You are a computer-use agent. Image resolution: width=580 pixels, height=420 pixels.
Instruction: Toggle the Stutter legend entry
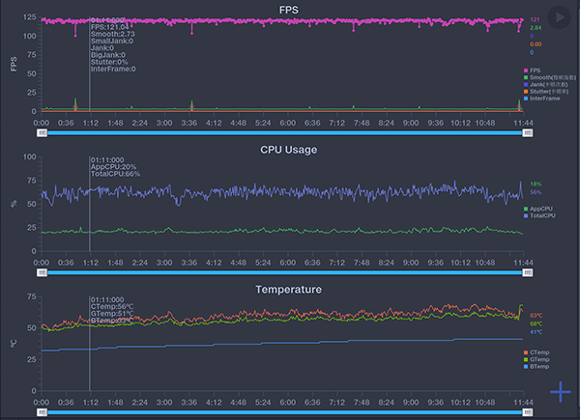pos(545,91)
